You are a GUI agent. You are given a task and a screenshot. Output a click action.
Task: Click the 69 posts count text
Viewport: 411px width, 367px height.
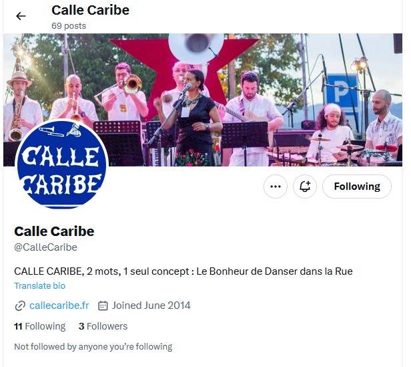[69, 26]
